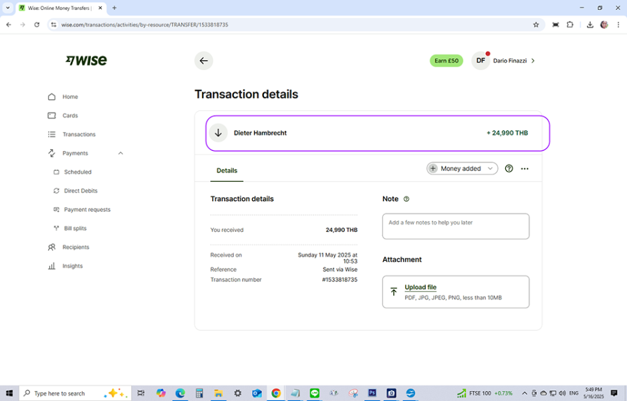Open Photoshop from the taskbar
This screenshot has height=401, width=627.
click(x=372, y=394)
